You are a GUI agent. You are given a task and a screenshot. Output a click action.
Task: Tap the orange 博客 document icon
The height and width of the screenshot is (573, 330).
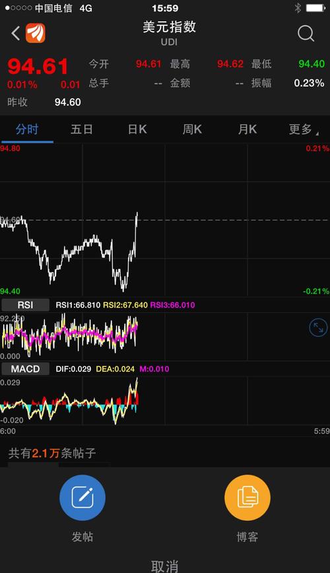pyautogui.click(x=247, y=497)
